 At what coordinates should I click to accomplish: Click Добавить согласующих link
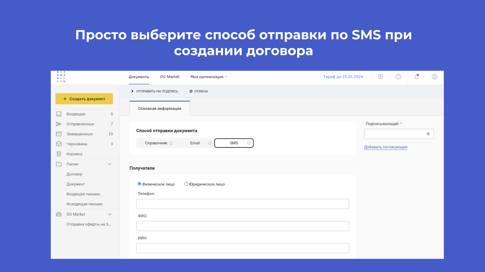[x=386, y=147]
